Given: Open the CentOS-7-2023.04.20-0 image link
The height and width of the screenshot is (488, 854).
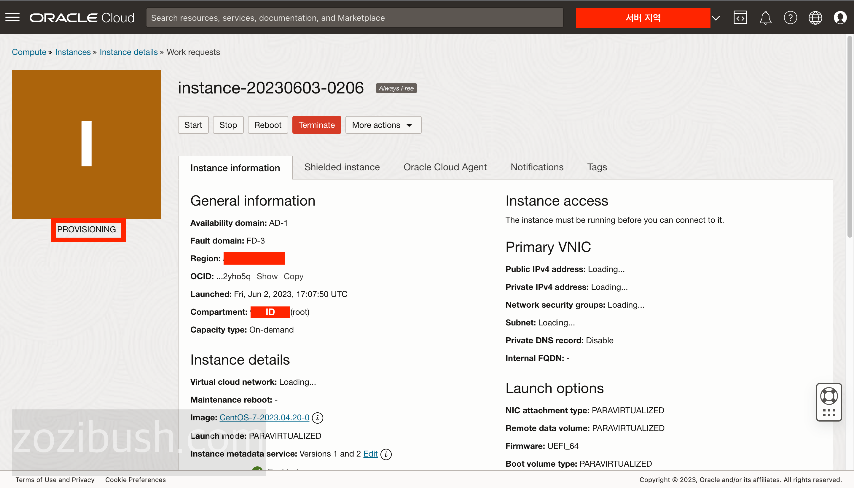Looking at the screenshot, I should click(x=264, y=418).
